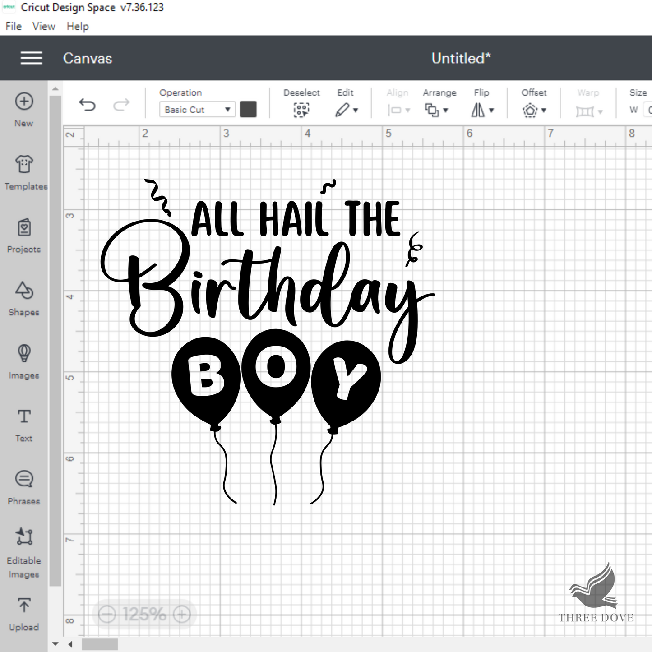
Task: Click the side panel scroll down arrow
Action: point(55,644)
